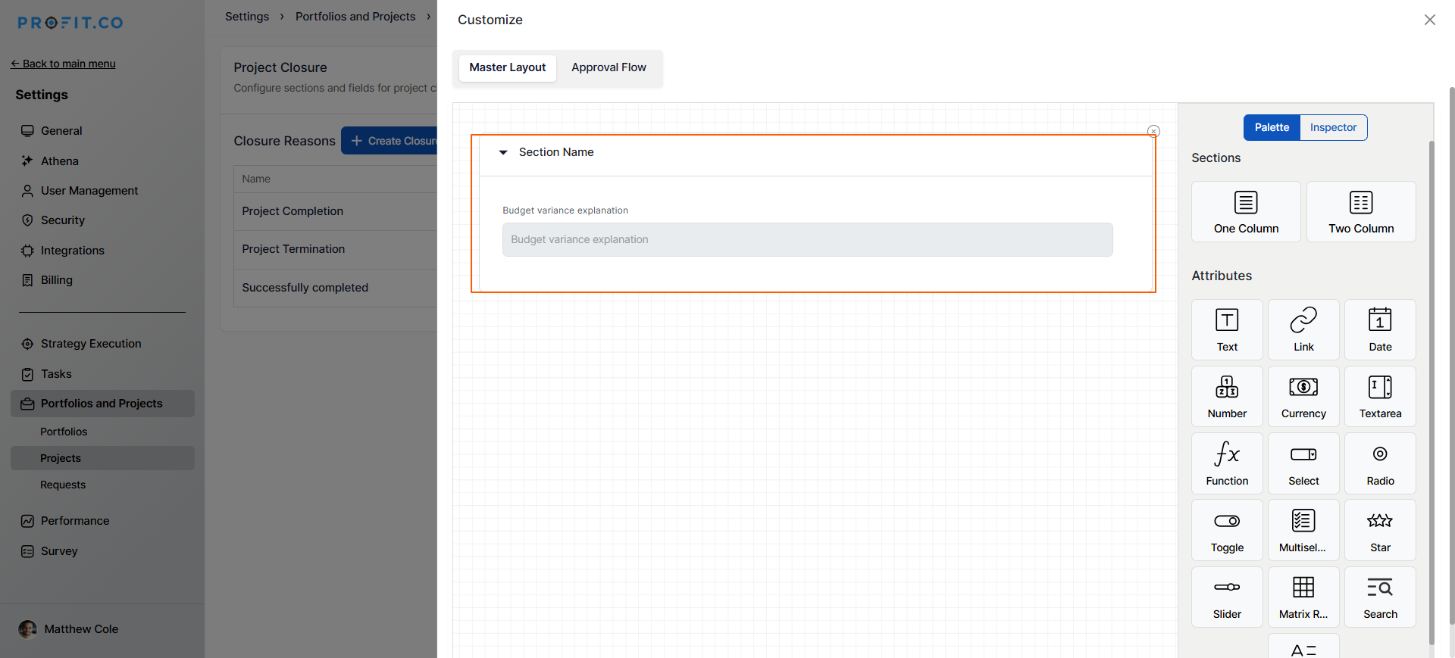Image resolution: width=1455 pixels, height=658 pixels.
Task: Close the Customize panel
Action: pyautogui.click(x=1429, y=20)
